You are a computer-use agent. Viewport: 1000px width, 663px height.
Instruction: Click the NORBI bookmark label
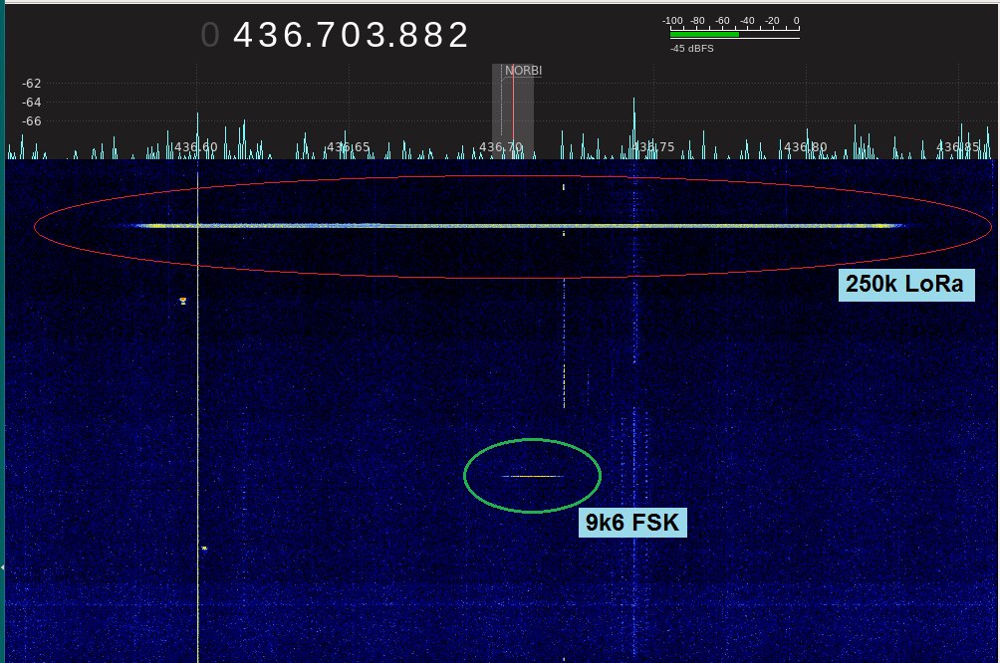pyautogui.click(x=523, y=71)
